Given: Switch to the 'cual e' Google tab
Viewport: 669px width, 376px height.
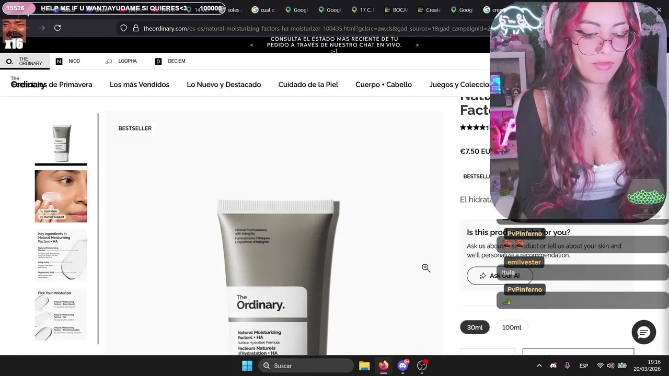Looking at the screenshot, I should [x=263, y=10].
